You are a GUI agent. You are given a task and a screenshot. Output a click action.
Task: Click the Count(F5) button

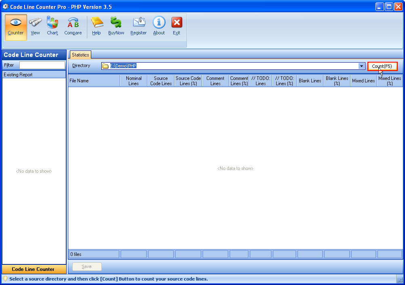(x=382, y=66)
